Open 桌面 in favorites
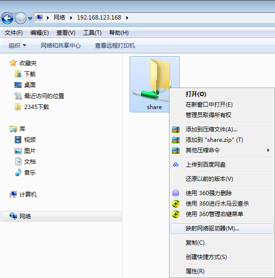The width and height of the screenshot is (275, 278). [x=30, y=85]
